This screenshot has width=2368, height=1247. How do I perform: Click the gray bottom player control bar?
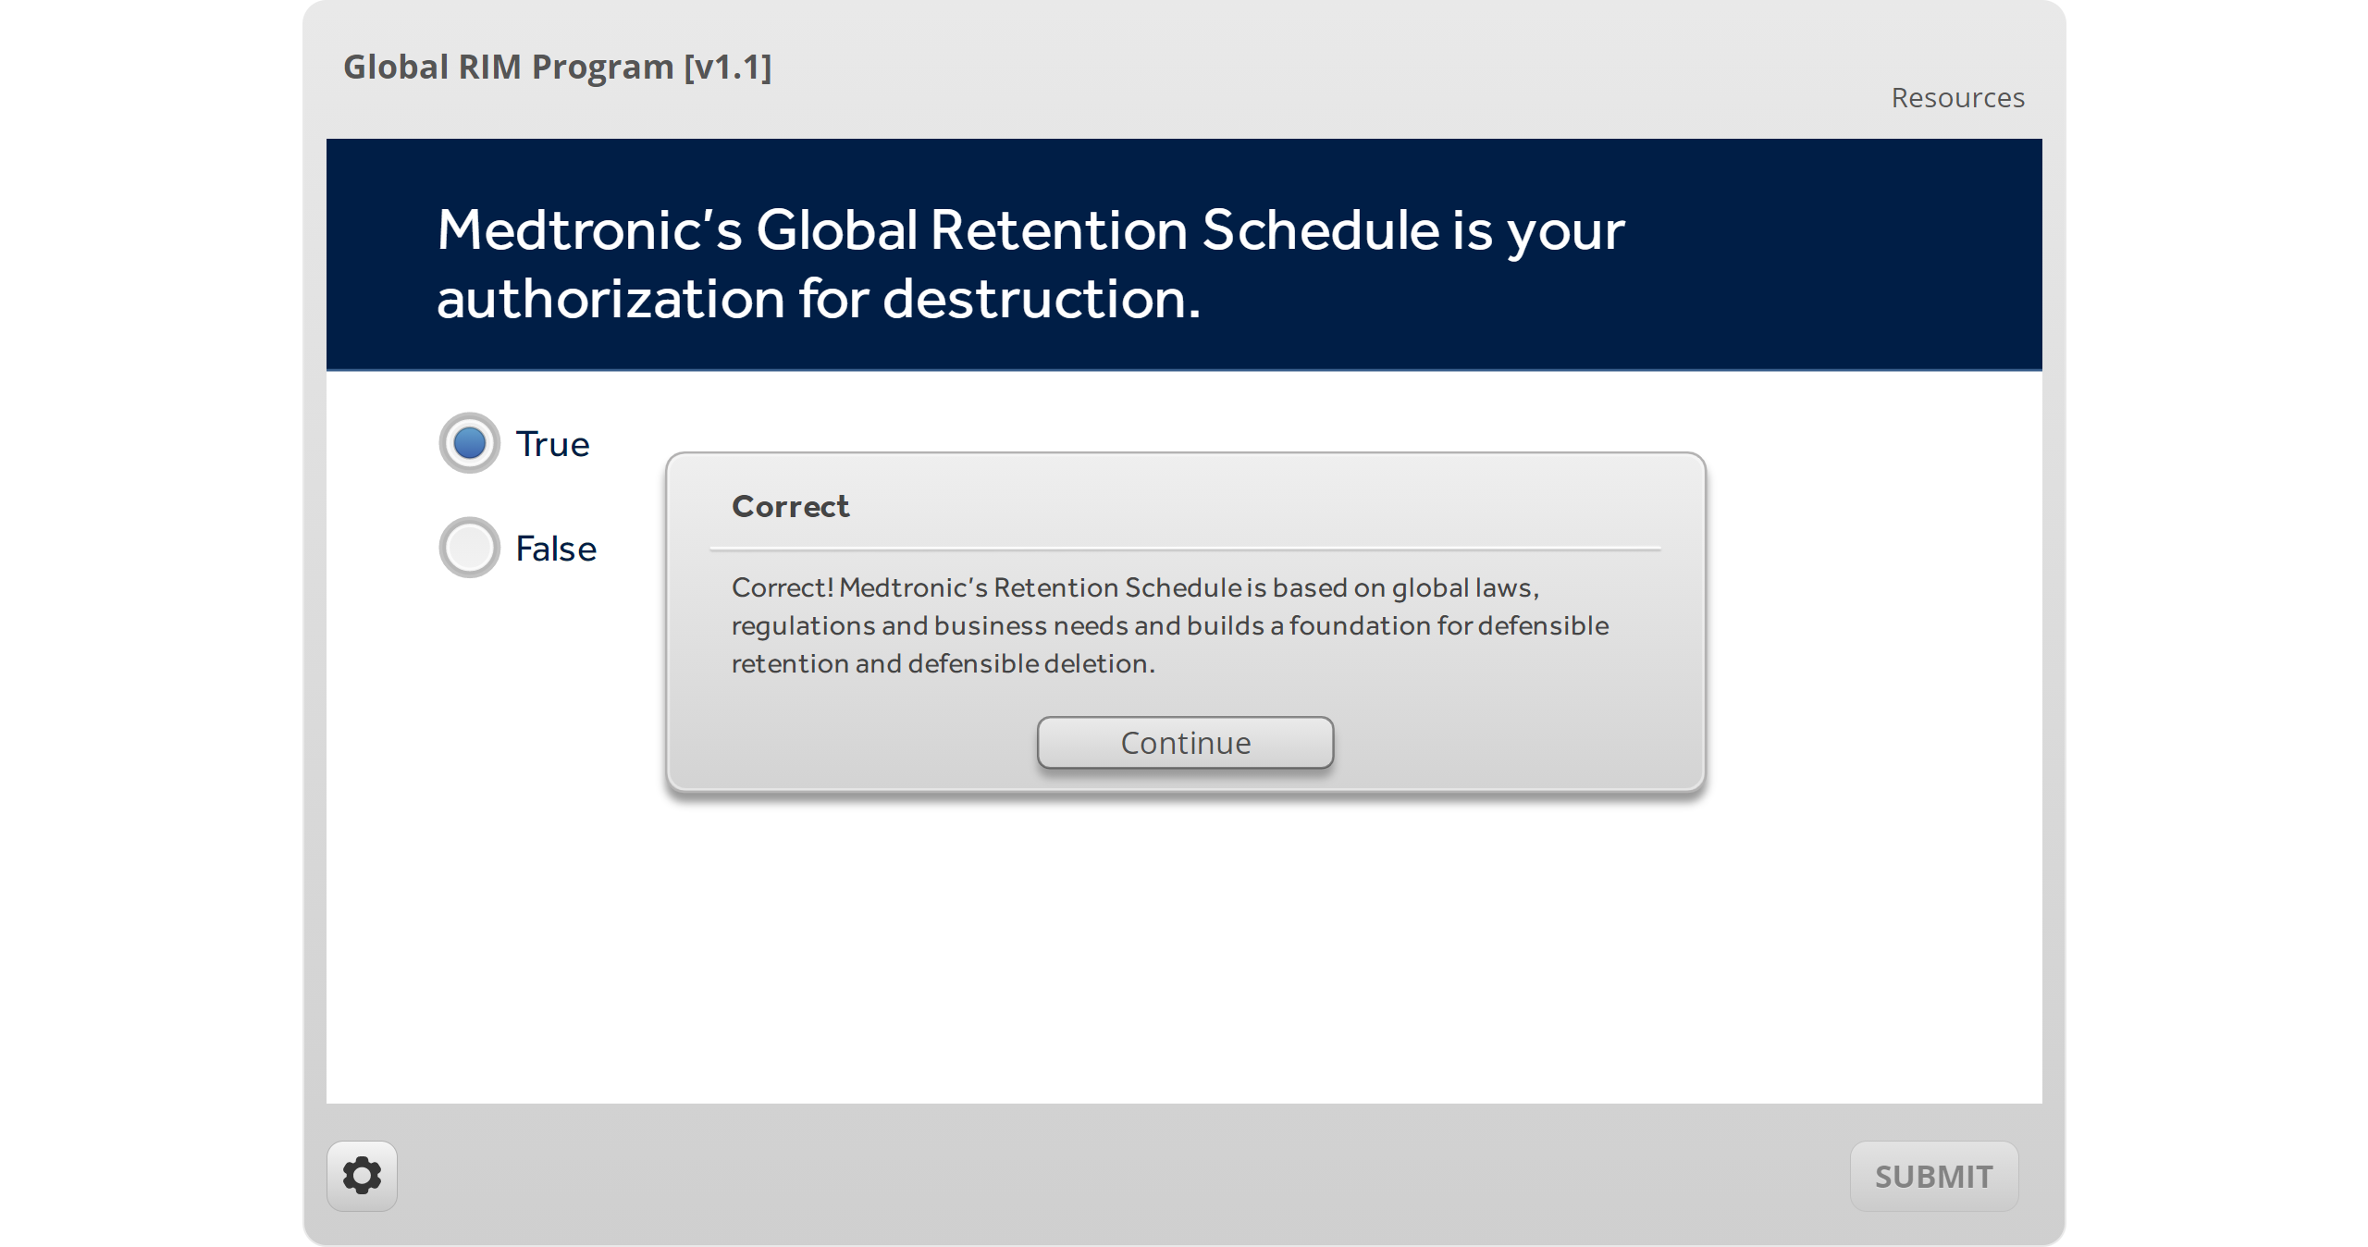tap(1110, 1176)
